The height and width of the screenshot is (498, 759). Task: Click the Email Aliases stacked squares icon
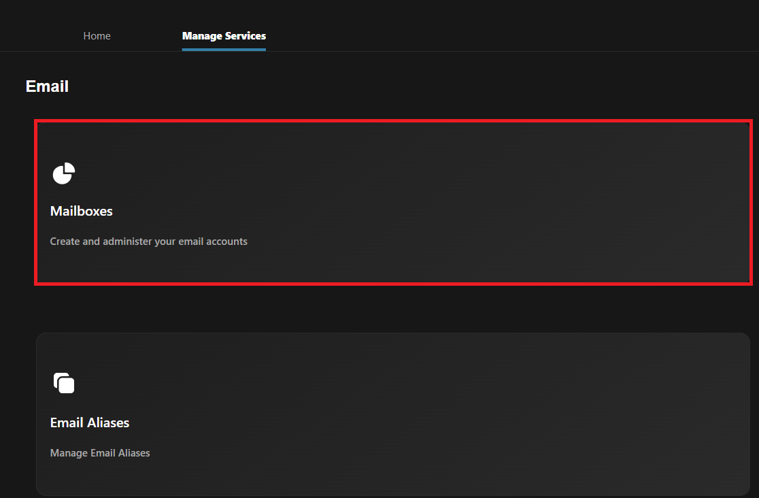pyautogui.click(x=64, y=383)
